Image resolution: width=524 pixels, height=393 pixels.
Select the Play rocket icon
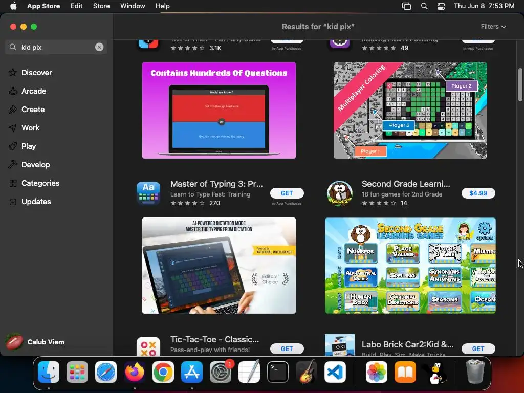13,146
